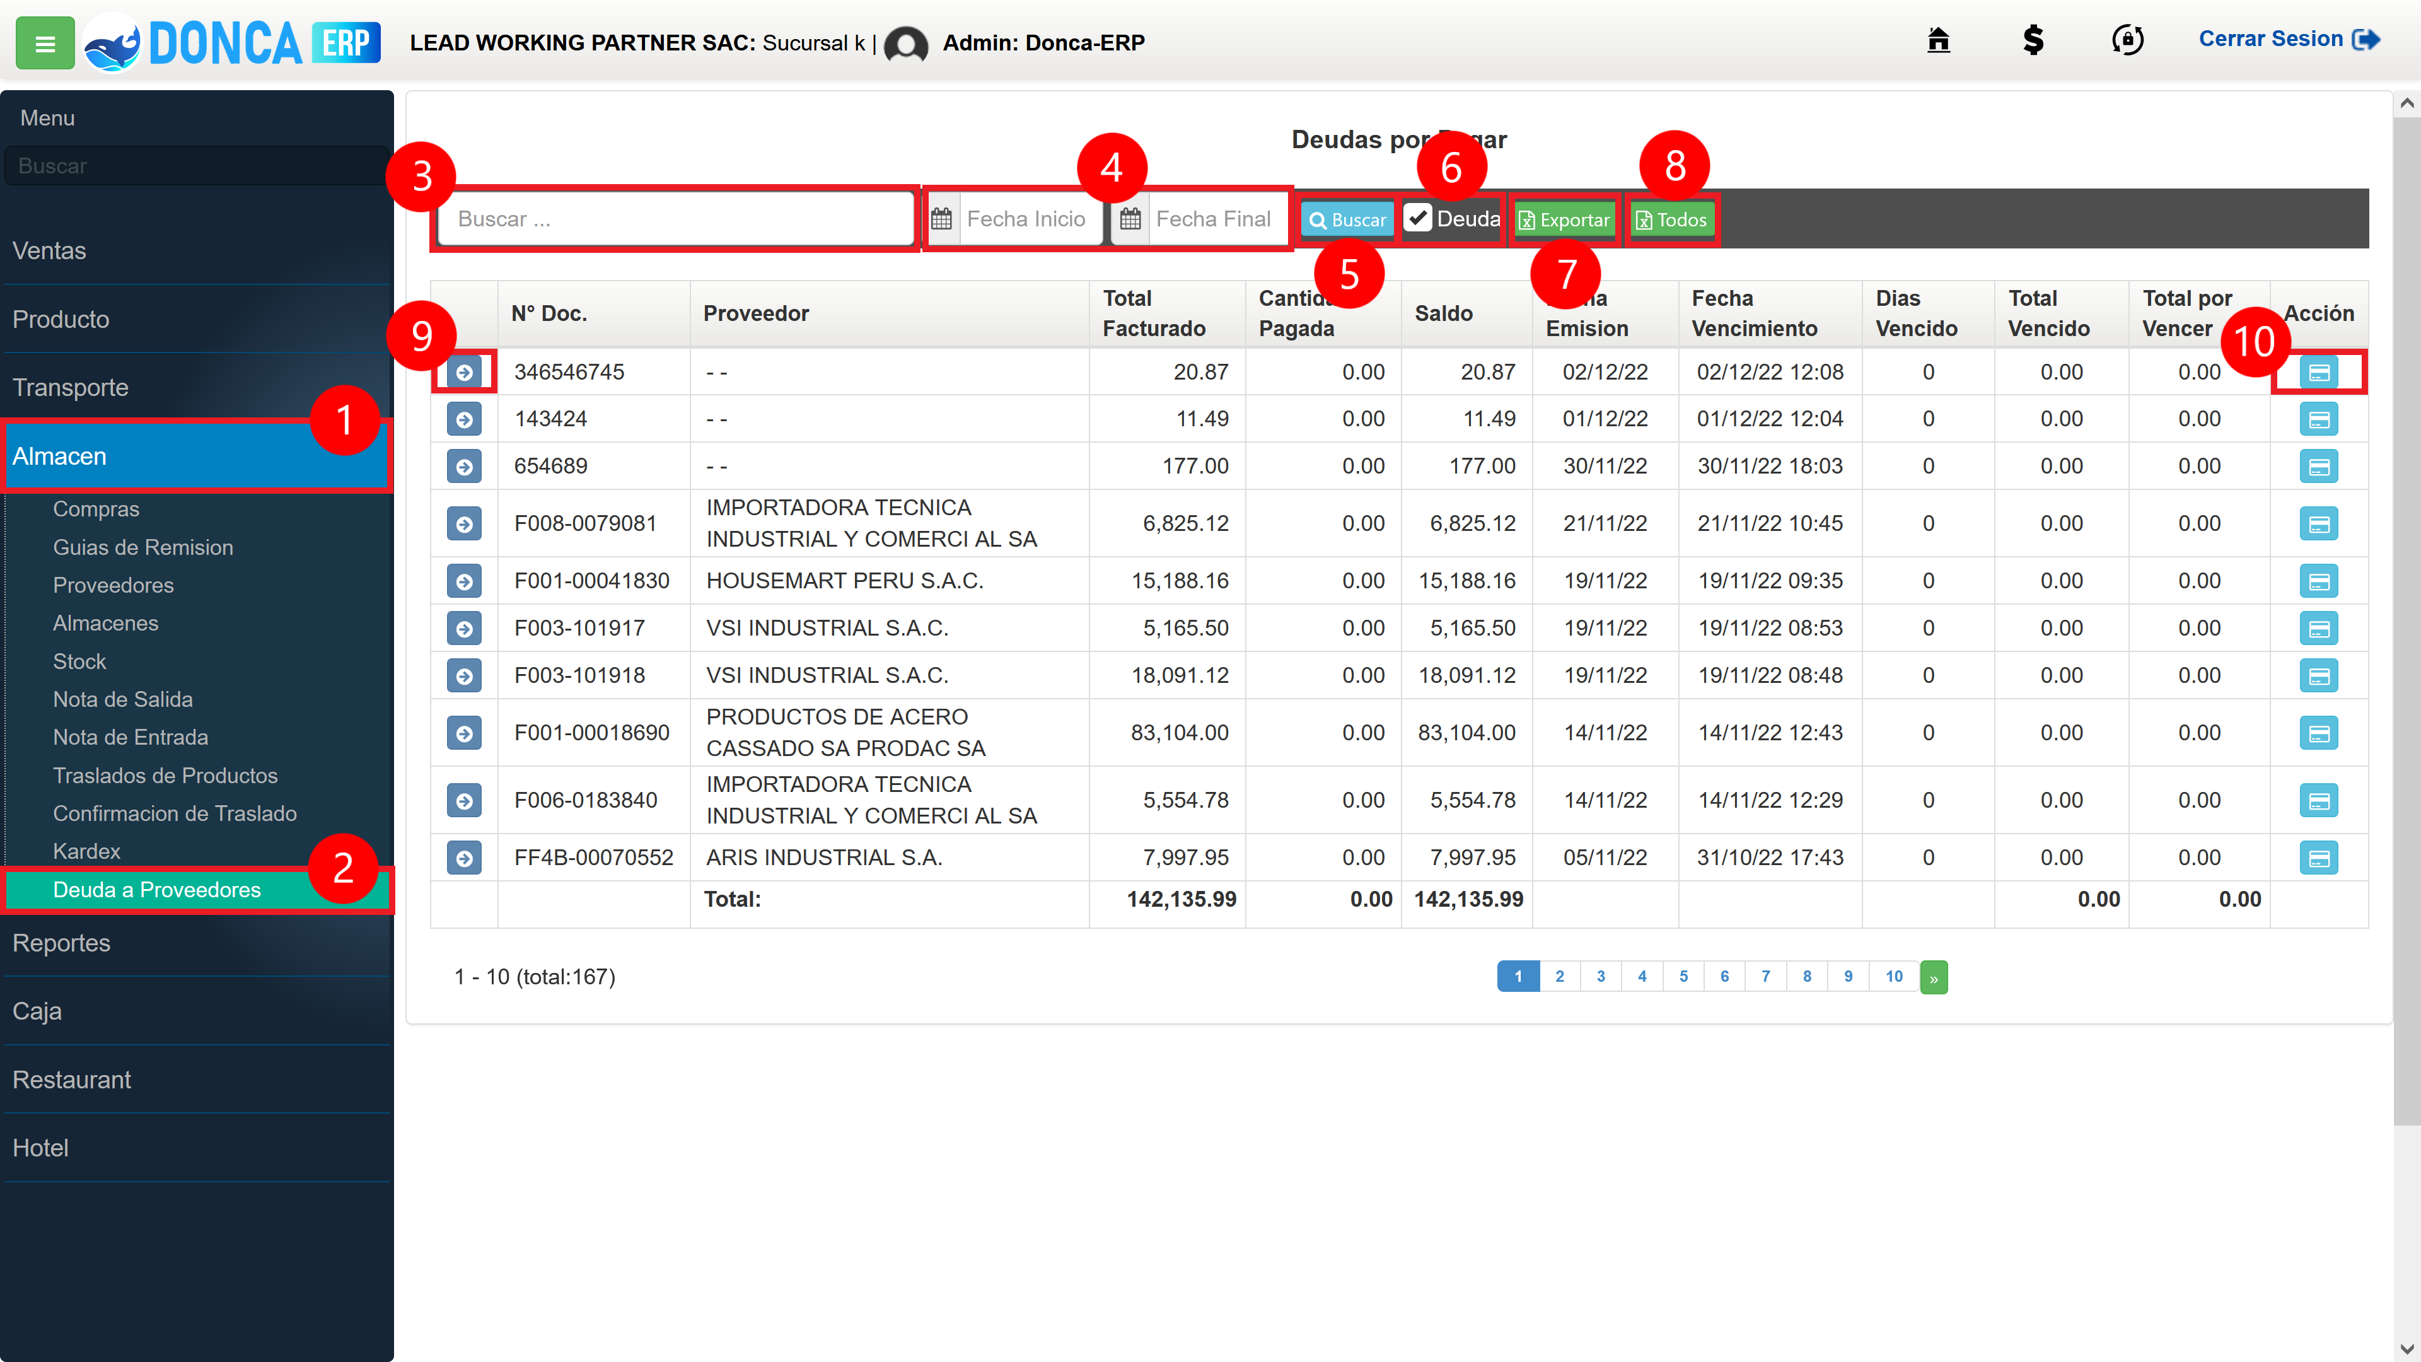Open the Producto menu

click(197, 320)
